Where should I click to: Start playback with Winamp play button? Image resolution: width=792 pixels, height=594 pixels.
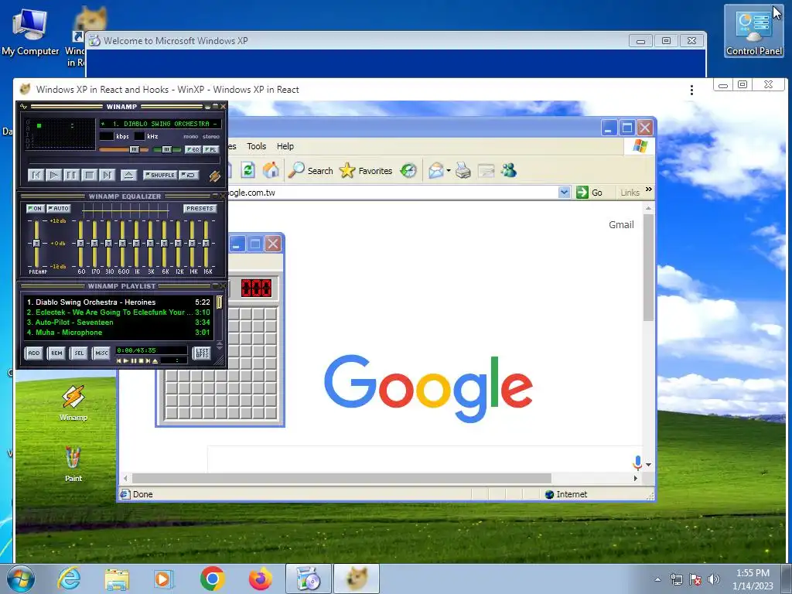coord(53,176)
